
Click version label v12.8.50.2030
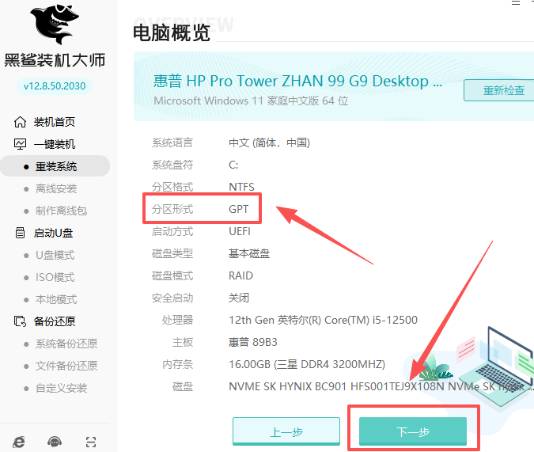[55, 86]
